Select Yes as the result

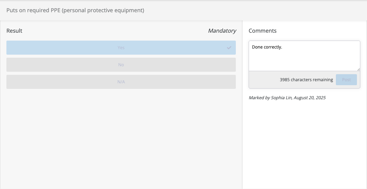coord(121,48)
